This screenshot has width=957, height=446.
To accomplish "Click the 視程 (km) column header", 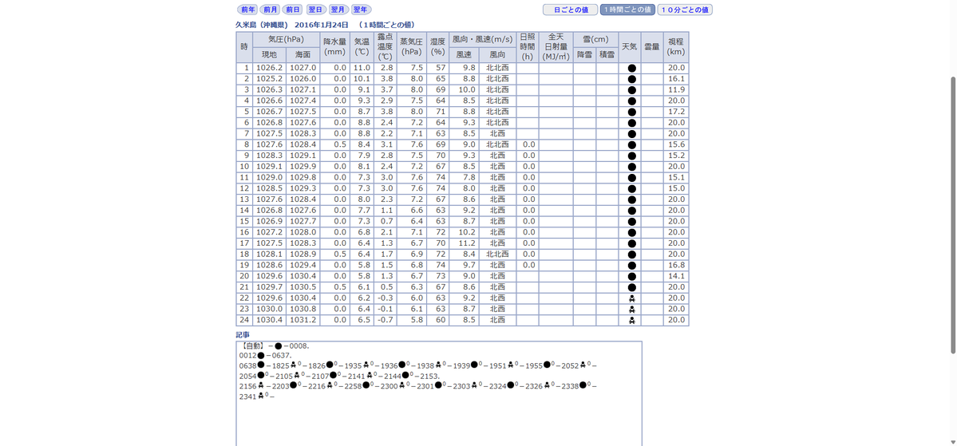I will (x=676, y=47).
